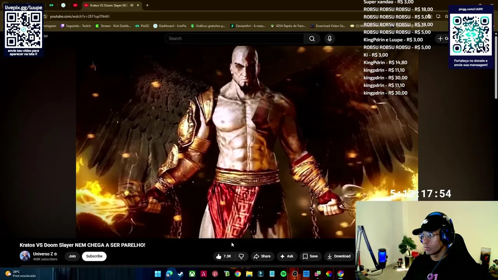498x280 pixels.
Task: Focus the YouTube search field
Action: pyautogui.click(x=235, y=38)
